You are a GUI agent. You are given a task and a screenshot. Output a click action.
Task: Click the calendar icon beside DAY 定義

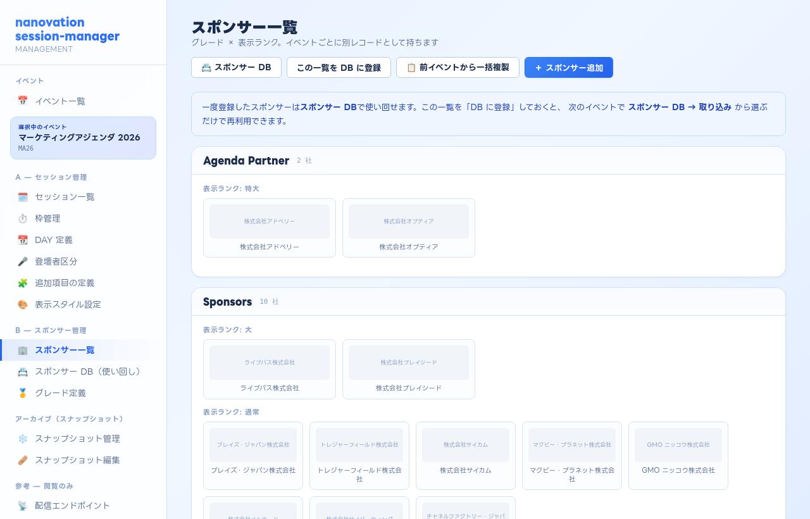pos(23,240)
